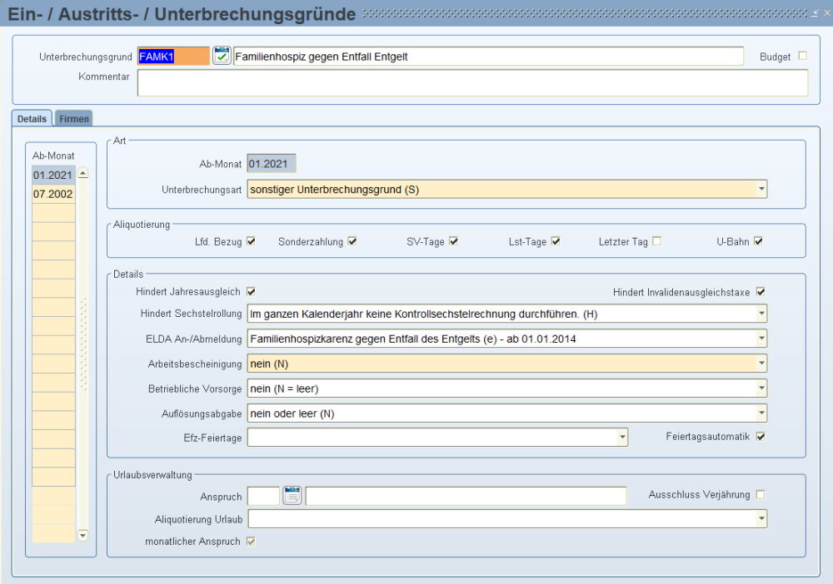Image resolution: width=833 pixels, height=584 pixels.
Task: Expand Hindert Sechstelrollung dropdown
Action: pyautogui.click(x=762, y=314)
